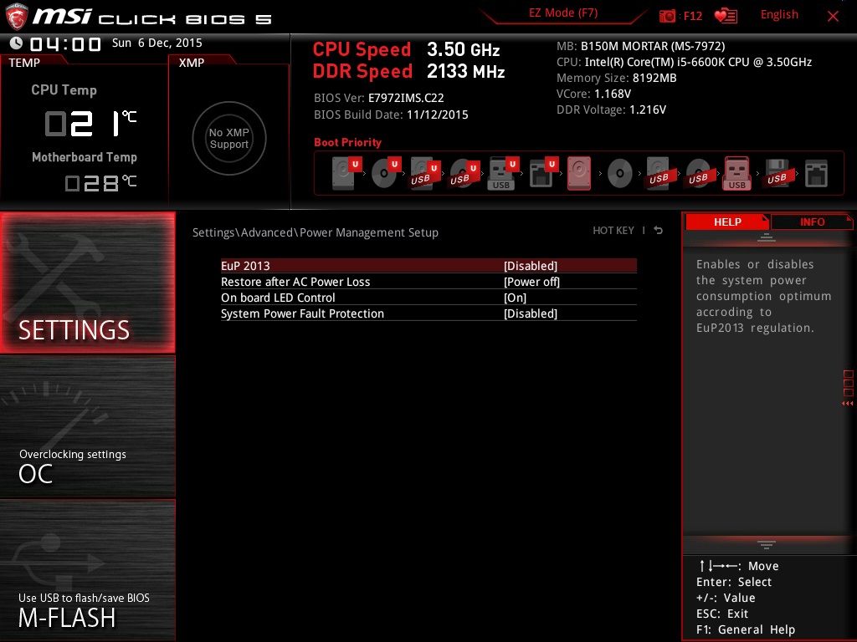Click the HOT KEY label

(x=613, y=231)
